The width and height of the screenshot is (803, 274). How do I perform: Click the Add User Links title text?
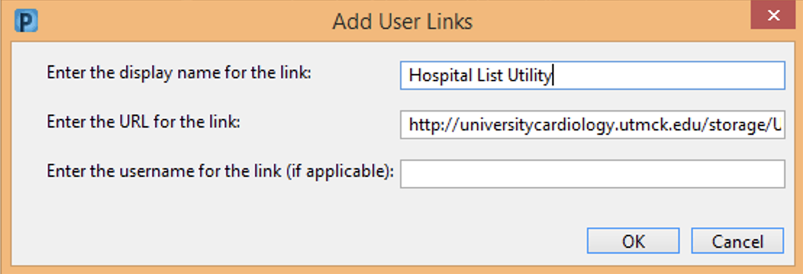pyautogui.click(x=402, y=22)
